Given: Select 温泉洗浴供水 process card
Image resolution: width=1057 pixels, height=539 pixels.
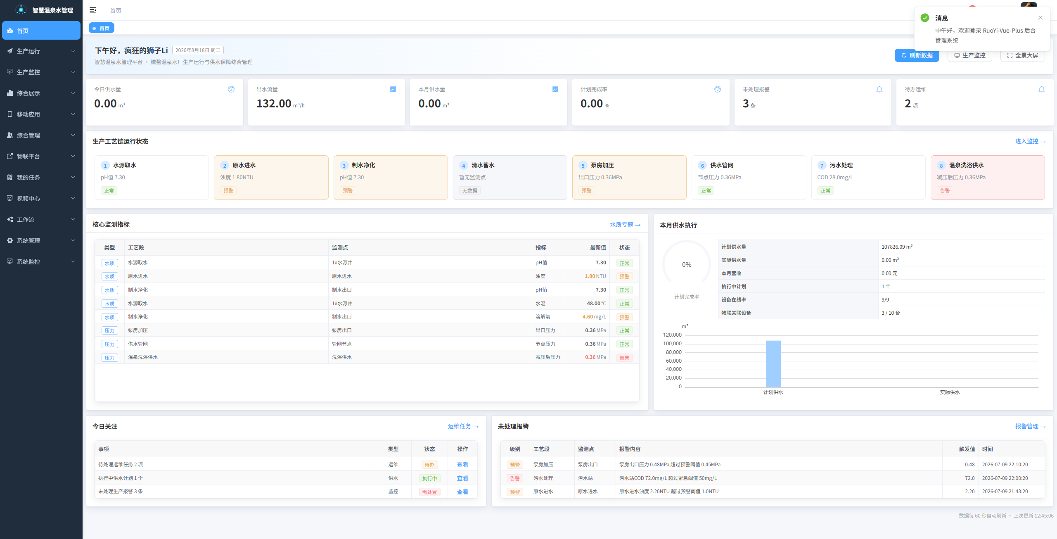Looking at the screenshot, I should 988,178.
